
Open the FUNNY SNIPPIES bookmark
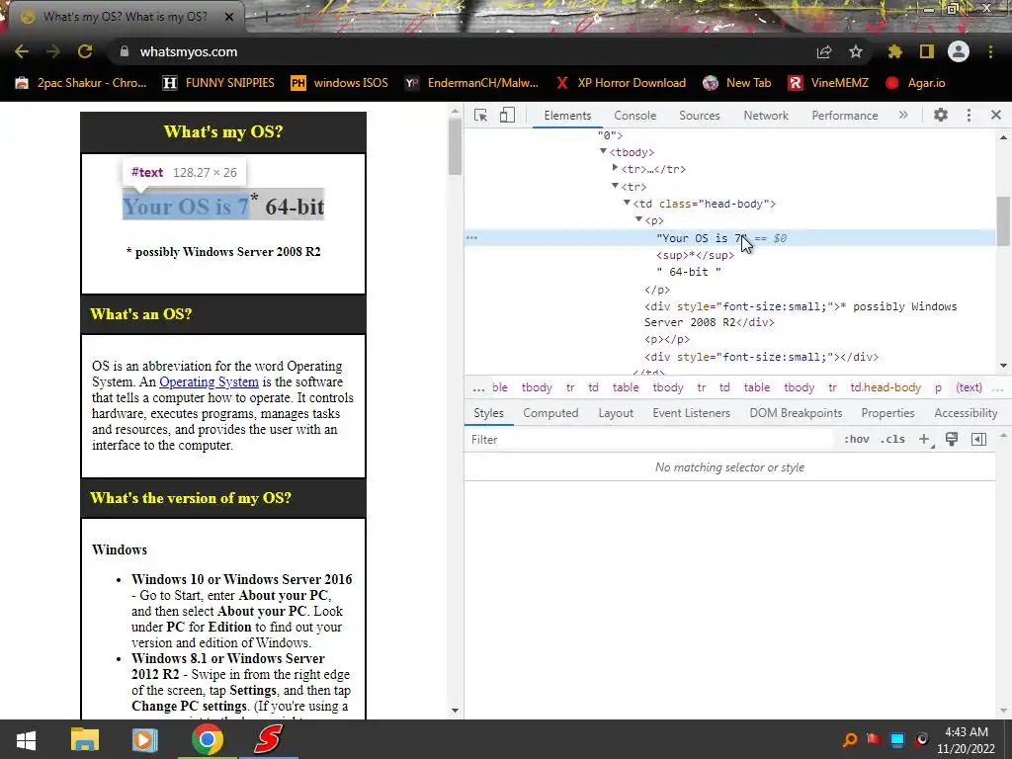click(218, 83)
